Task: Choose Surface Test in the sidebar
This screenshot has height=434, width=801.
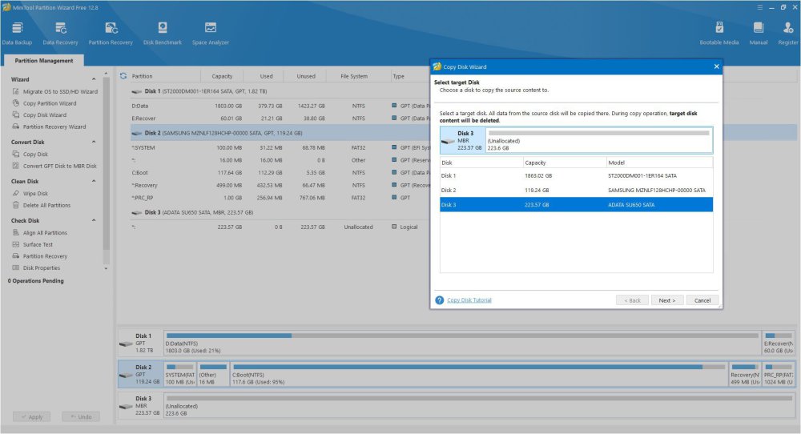Action: pos(38,244)
